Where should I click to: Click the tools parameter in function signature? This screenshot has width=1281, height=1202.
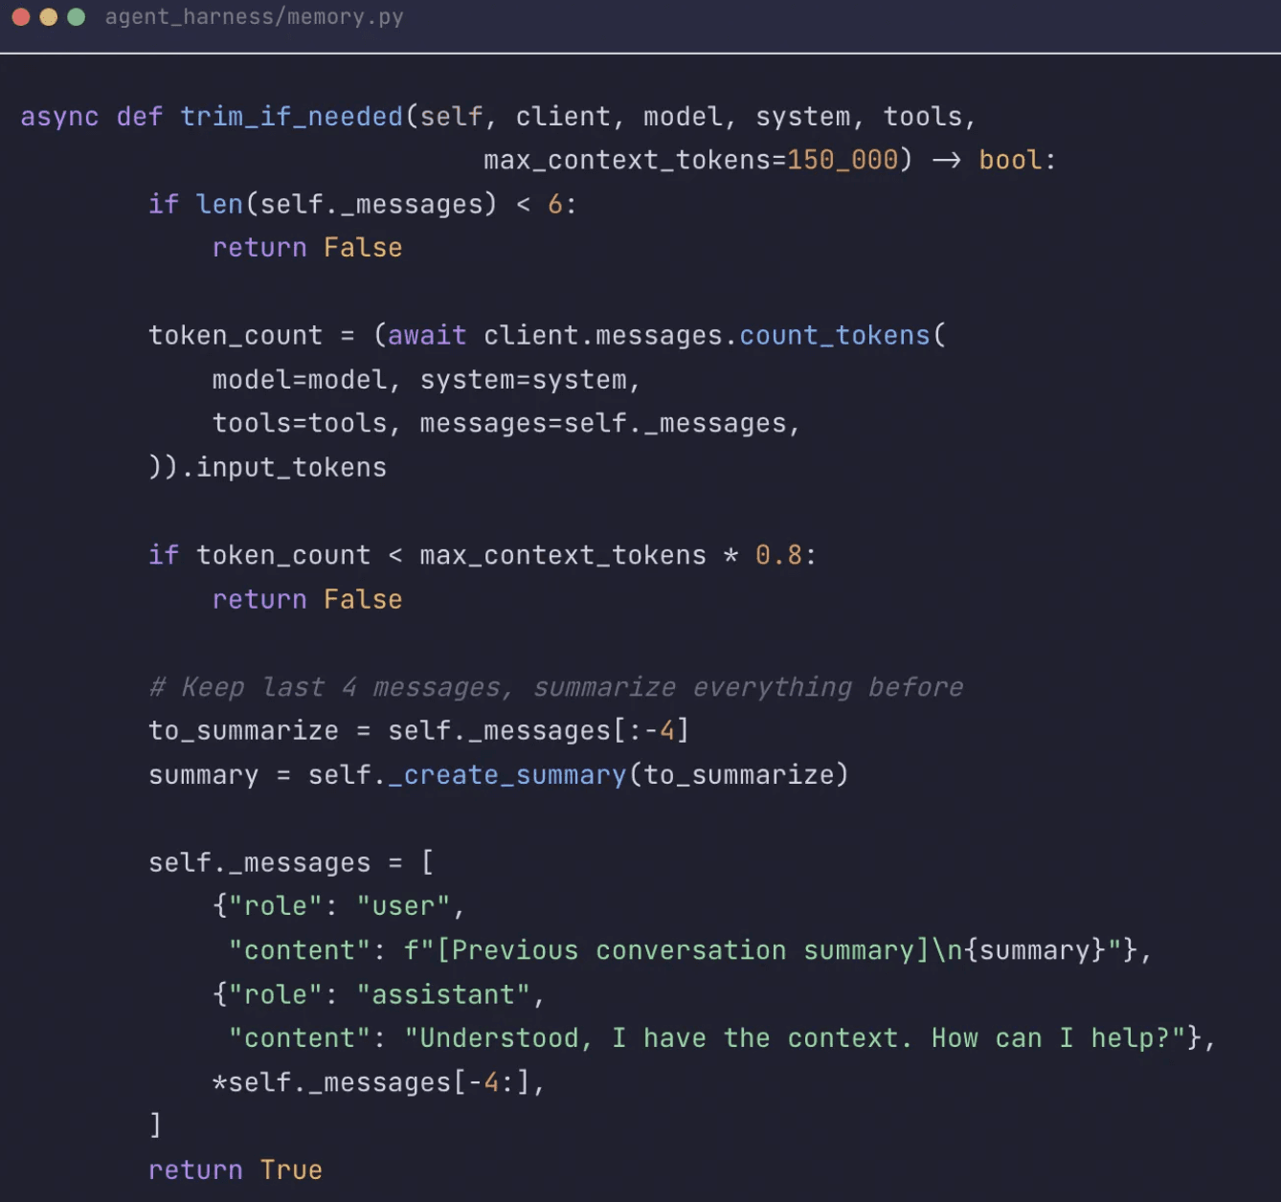[x=922, y=117]
